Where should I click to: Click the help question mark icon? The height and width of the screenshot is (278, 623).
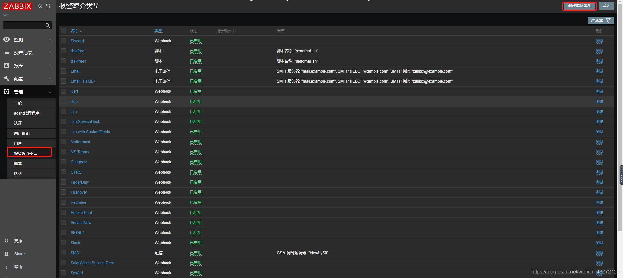click(7, 267)
